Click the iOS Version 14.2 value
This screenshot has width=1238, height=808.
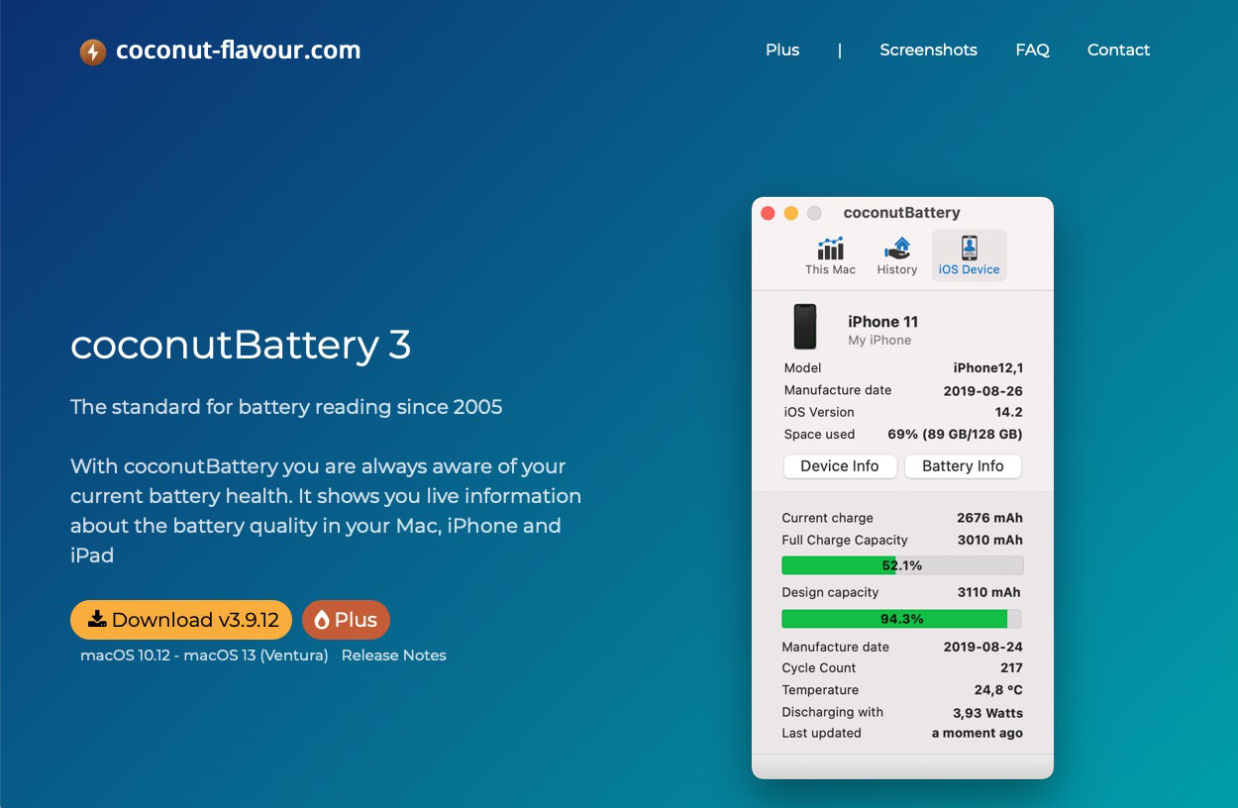1009,413
